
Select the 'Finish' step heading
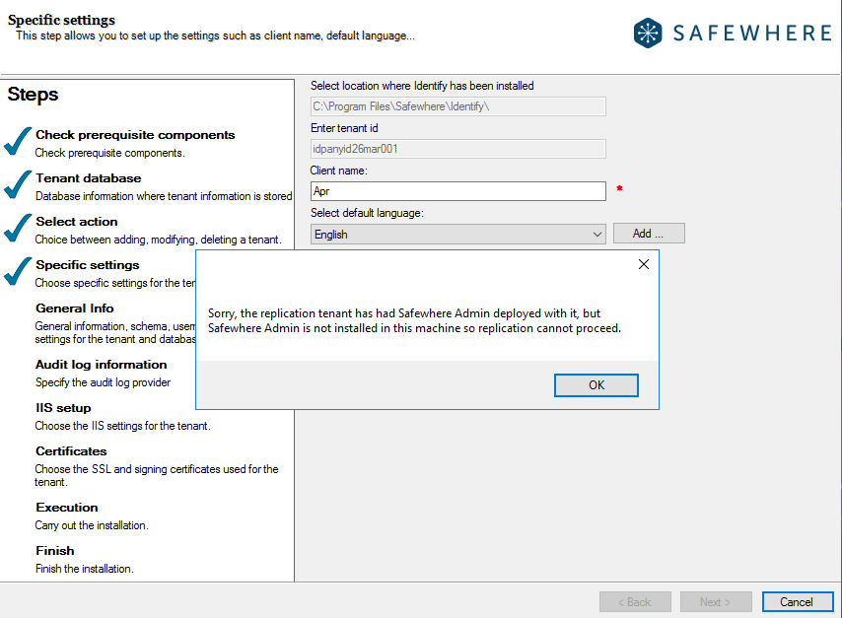click(55, 551)
